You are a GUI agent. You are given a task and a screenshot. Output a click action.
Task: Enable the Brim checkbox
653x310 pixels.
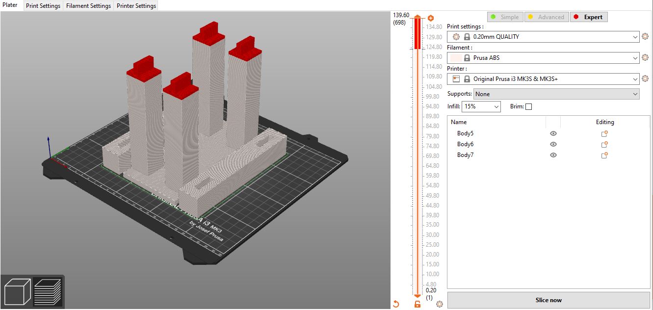pyautogui.click(x=528, y=107)
